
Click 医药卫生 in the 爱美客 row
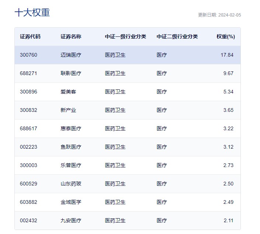(115, 92)
